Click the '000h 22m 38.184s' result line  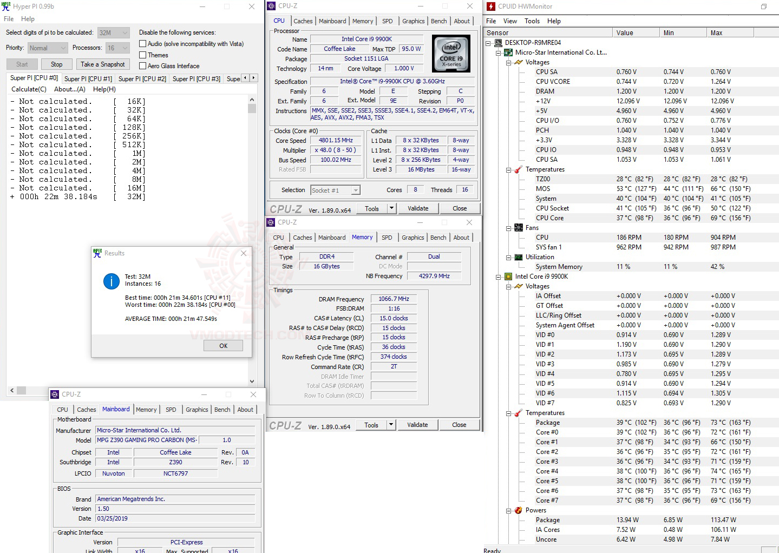tap(78, 197)
